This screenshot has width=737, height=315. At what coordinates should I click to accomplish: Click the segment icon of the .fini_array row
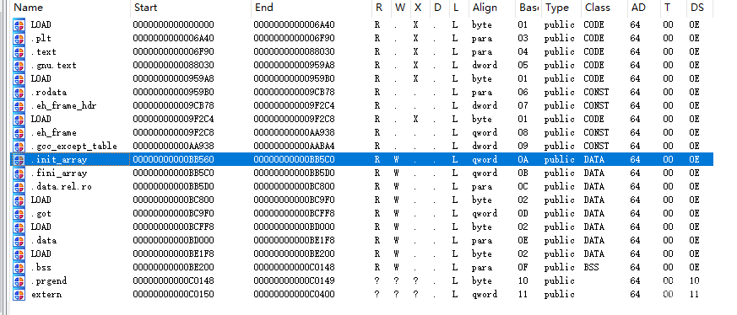[19, 174]
